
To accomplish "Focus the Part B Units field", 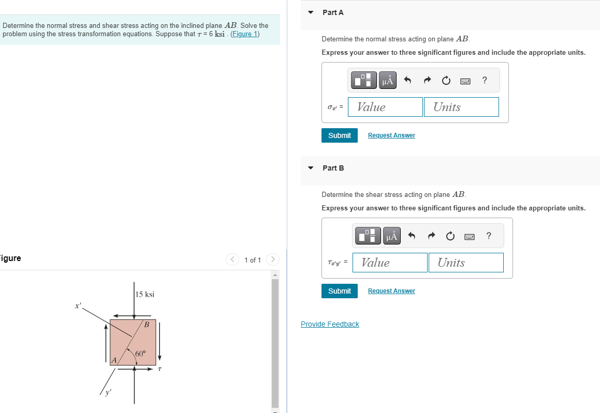I will 466,263.
